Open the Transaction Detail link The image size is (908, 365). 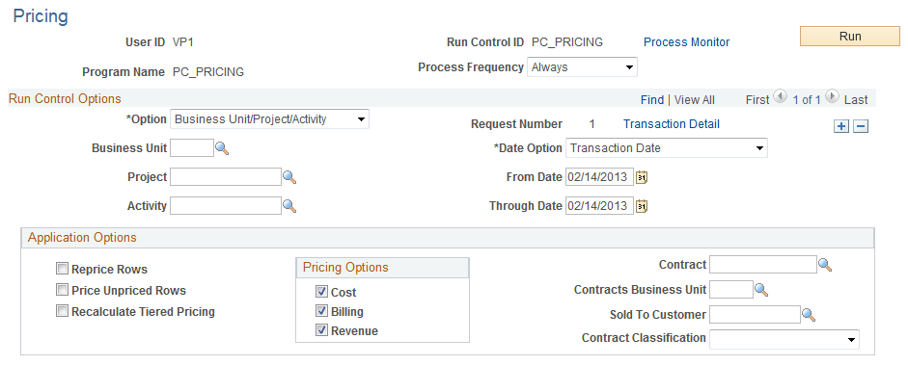[x=672, y=124]
